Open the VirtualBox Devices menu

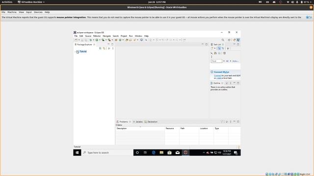tap(38, 12)
